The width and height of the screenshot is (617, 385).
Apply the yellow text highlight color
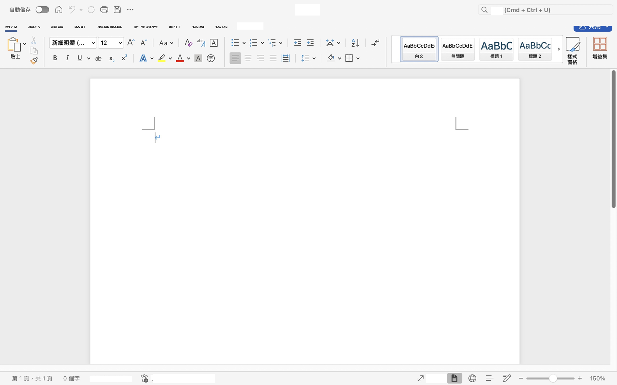coord(162,58)
